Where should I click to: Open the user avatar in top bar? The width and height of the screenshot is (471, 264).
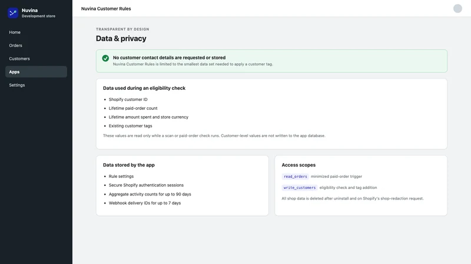tap(457, 8)
